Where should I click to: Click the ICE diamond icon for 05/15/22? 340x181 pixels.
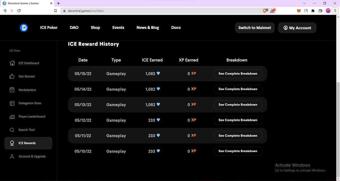point(158,73)
